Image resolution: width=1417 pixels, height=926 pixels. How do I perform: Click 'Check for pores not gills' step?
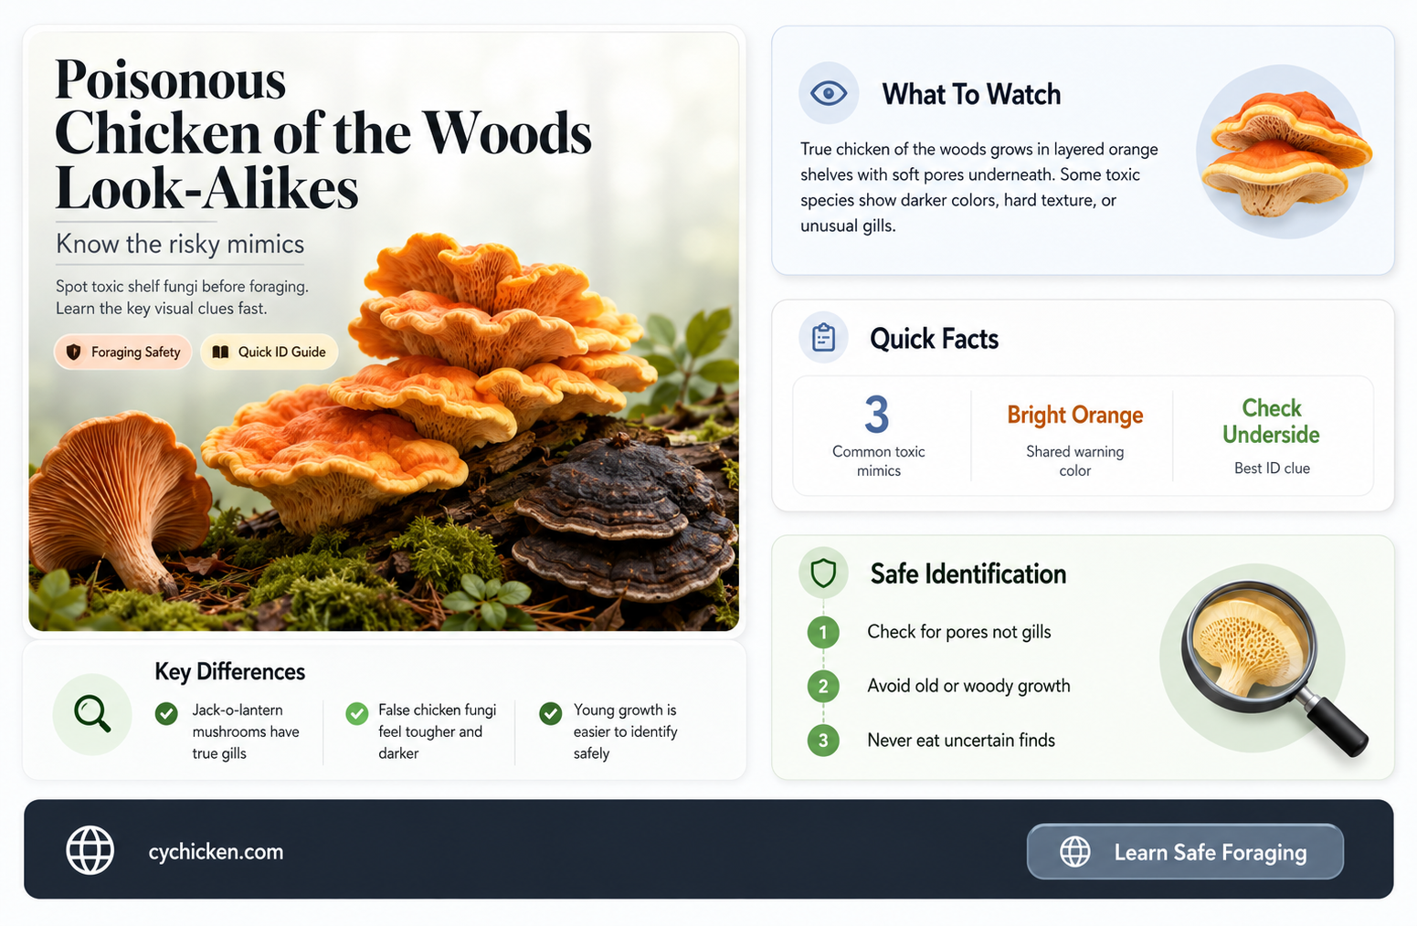[x=958, y=632]
